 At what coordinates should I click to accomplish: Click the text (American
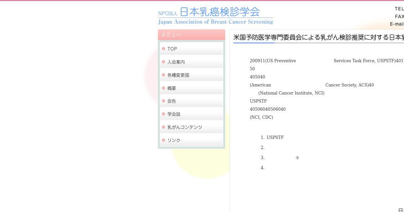[x=260, y=85]
